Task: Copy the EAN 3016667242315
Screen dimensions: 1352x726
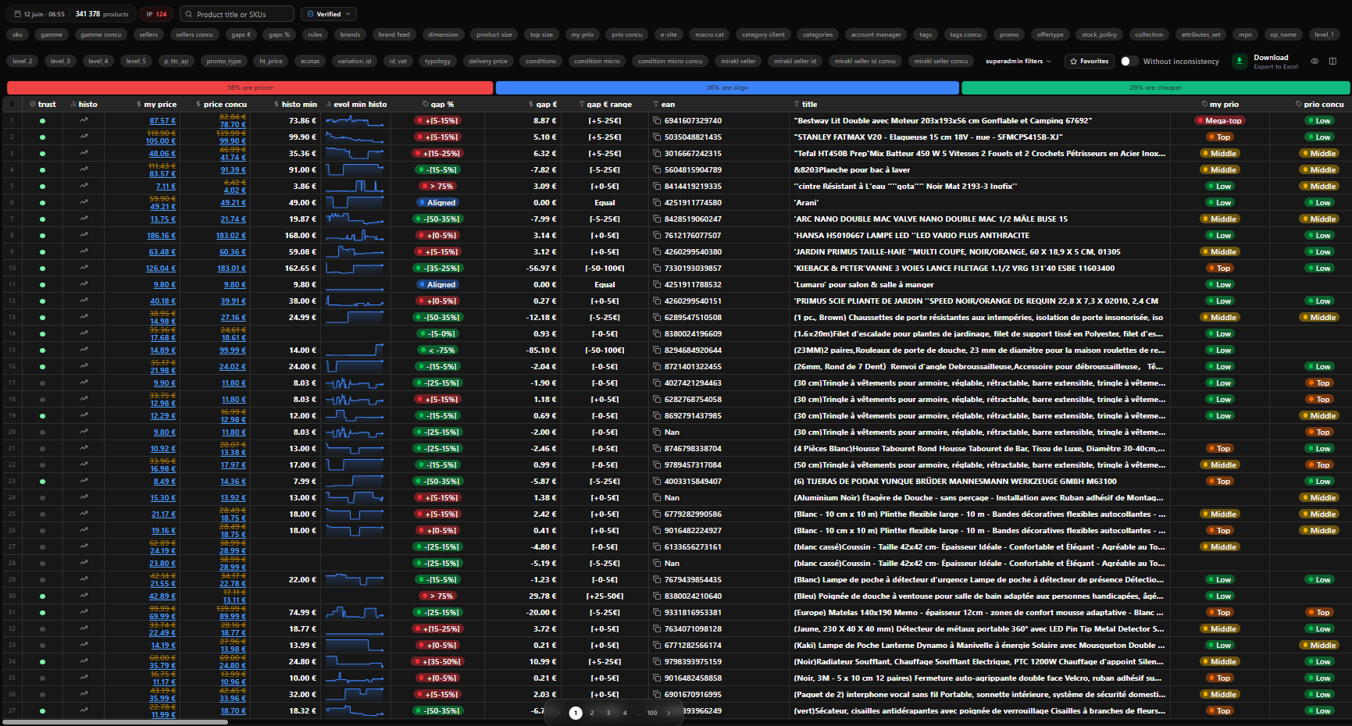Action: 657,154
